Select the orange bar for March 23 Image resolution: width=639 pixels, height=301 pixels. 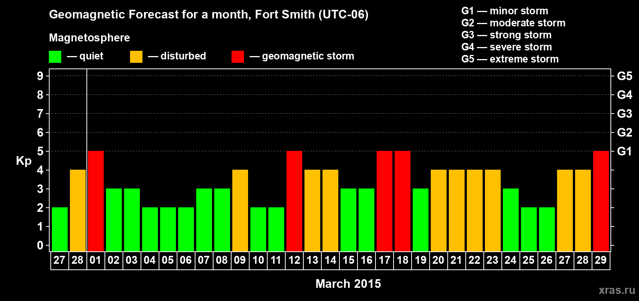[493, 211]
